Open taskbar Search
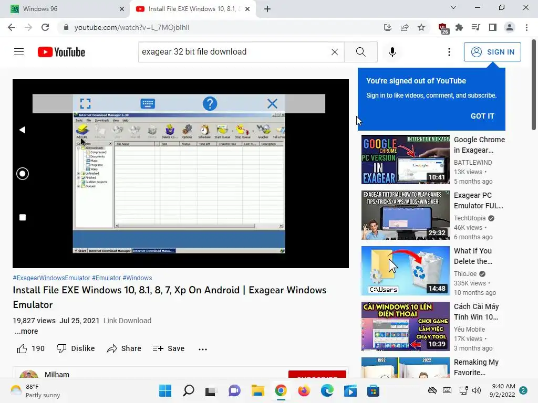Viewport: 538px width, 403px height. (189, 390)
